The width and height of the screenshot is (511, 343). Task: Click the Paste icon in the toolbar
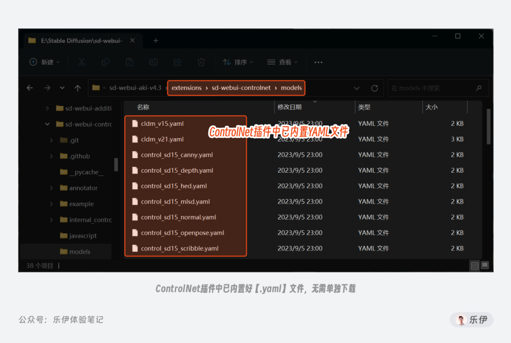(129, 62)
